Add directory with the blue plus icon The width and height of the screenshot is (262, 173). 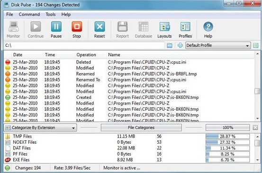click(x=180, y=45)
